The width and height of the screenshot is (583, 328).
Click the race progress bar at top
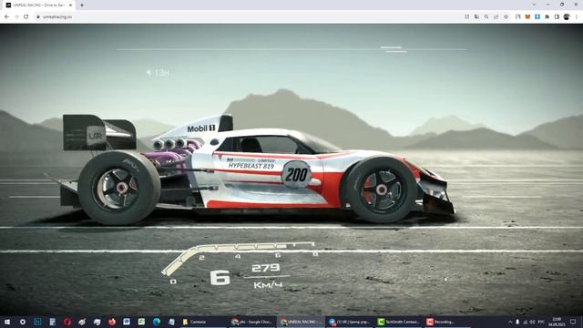pos(291,49)
